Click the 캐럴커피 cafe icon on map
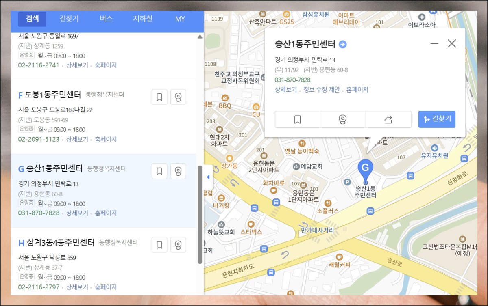Screen dimensions: 488x306 [340, 257]
